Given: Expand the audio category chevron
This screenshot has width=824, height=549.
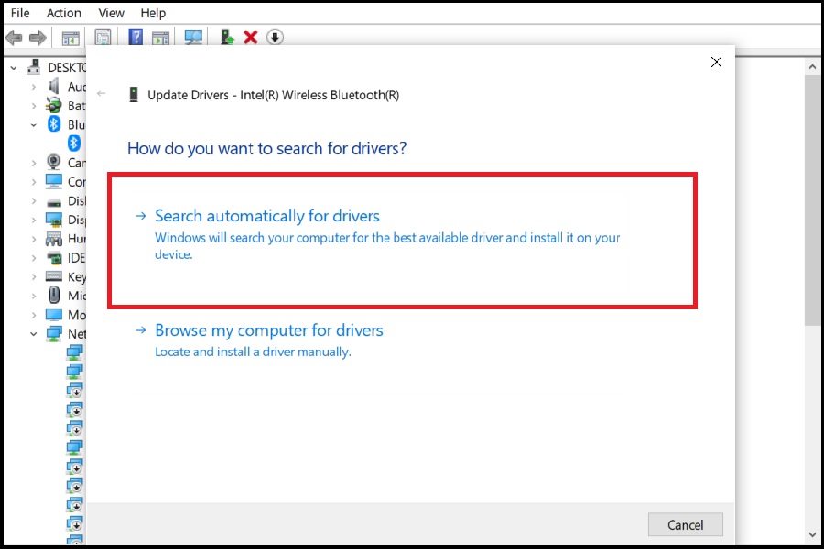Looking at the screenshot, I should tap(34, 87).
